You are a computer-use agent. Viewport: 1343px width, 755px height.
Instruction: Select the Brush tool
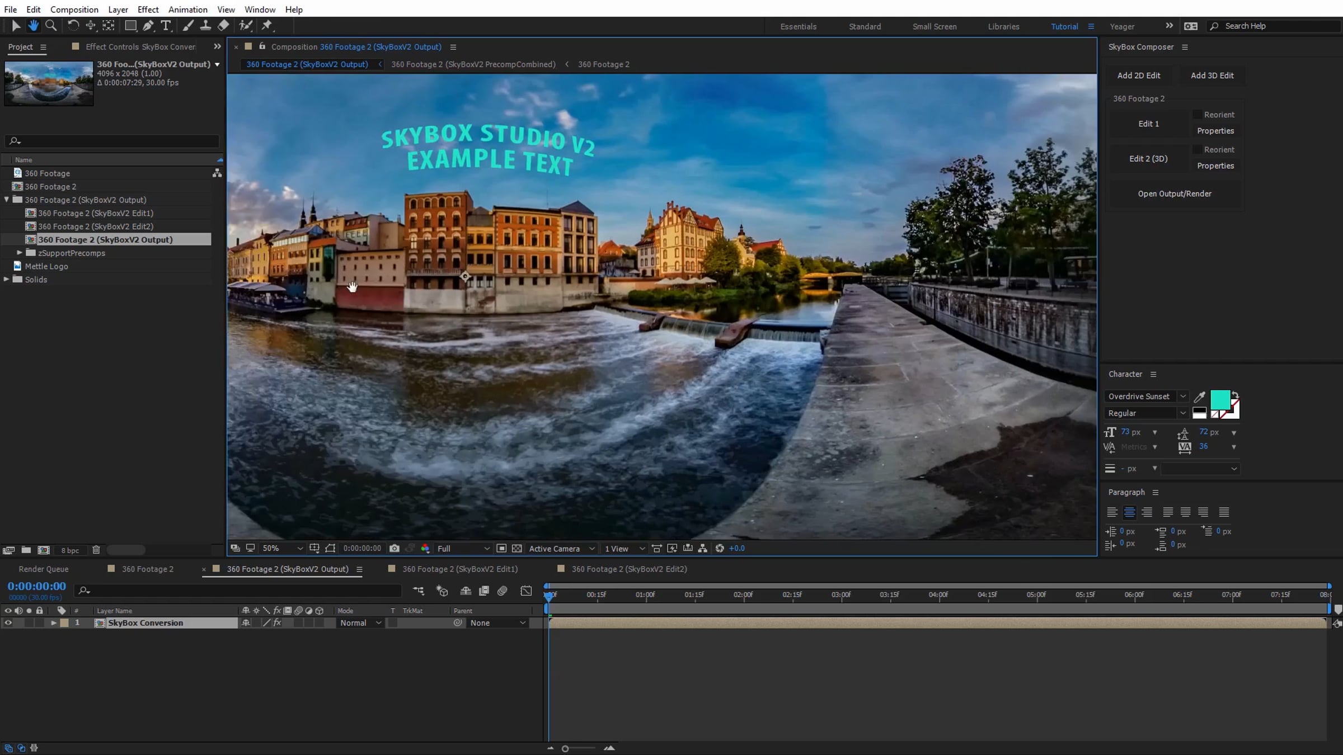[188, 26]
